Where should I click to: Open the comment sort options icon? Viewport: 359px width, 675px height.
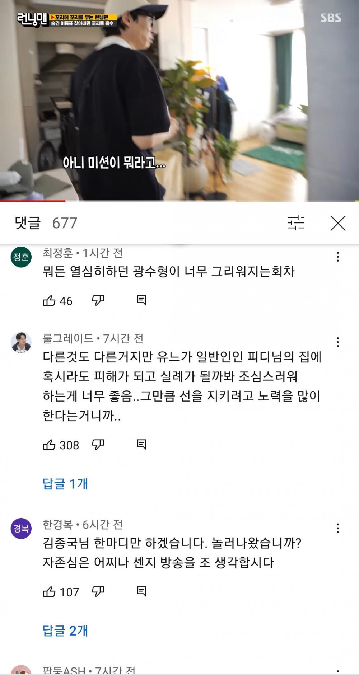click(x=296, y=223)
